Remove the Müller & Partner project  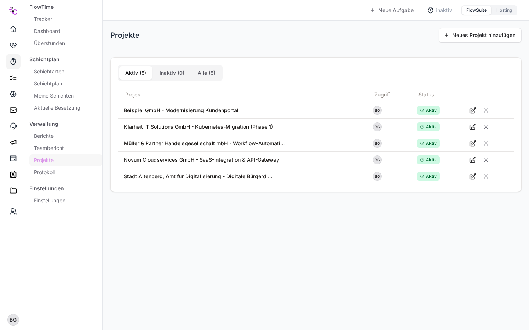tap(486, 143)
